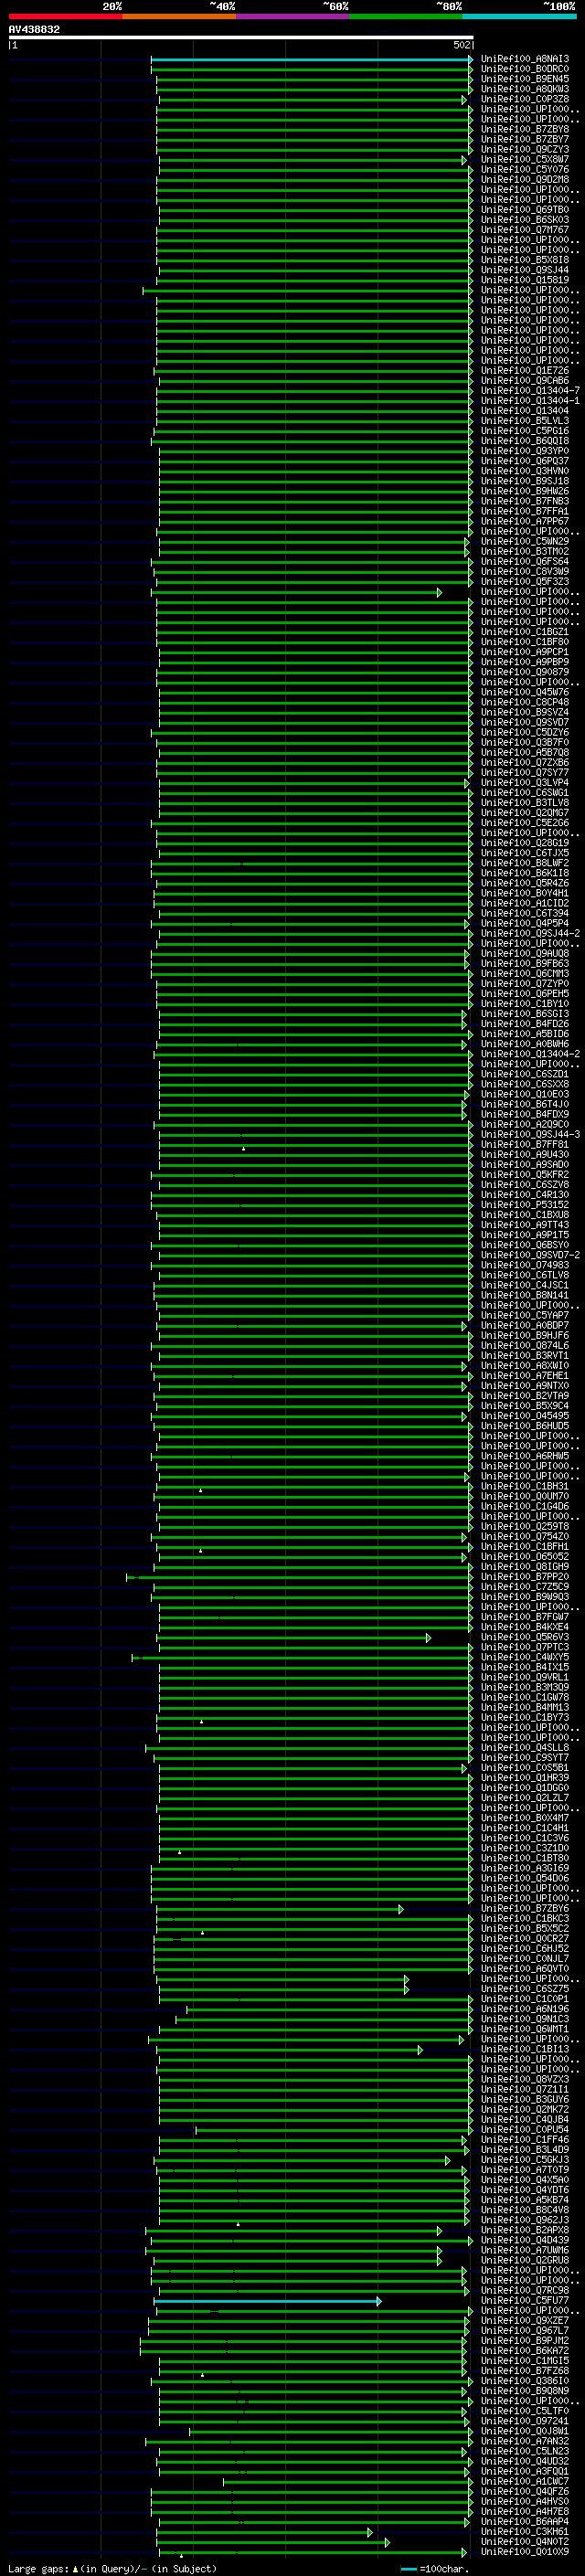Open hit UniRef100_Q9CZY3

point(525,150)
